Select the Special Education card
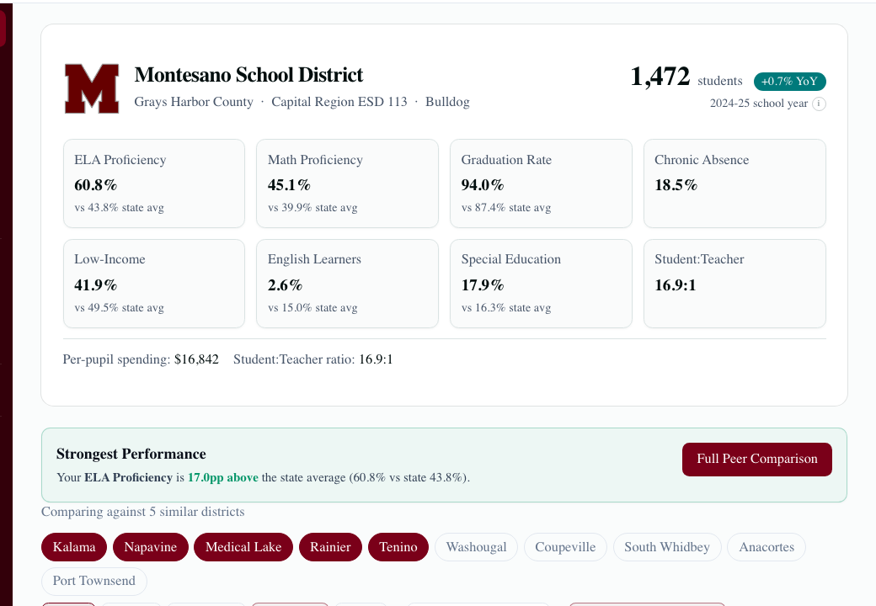 coord(541,284)
